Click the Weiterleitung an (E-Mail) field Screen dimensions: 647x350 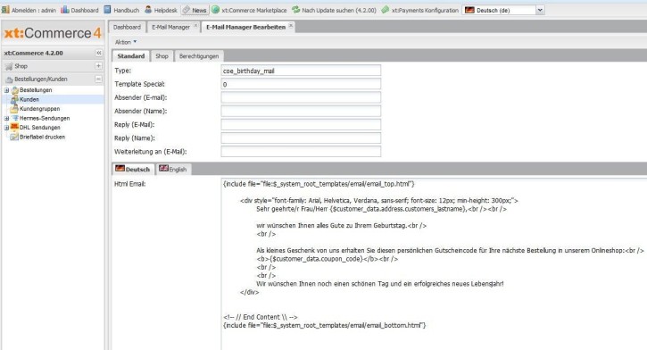301,152
